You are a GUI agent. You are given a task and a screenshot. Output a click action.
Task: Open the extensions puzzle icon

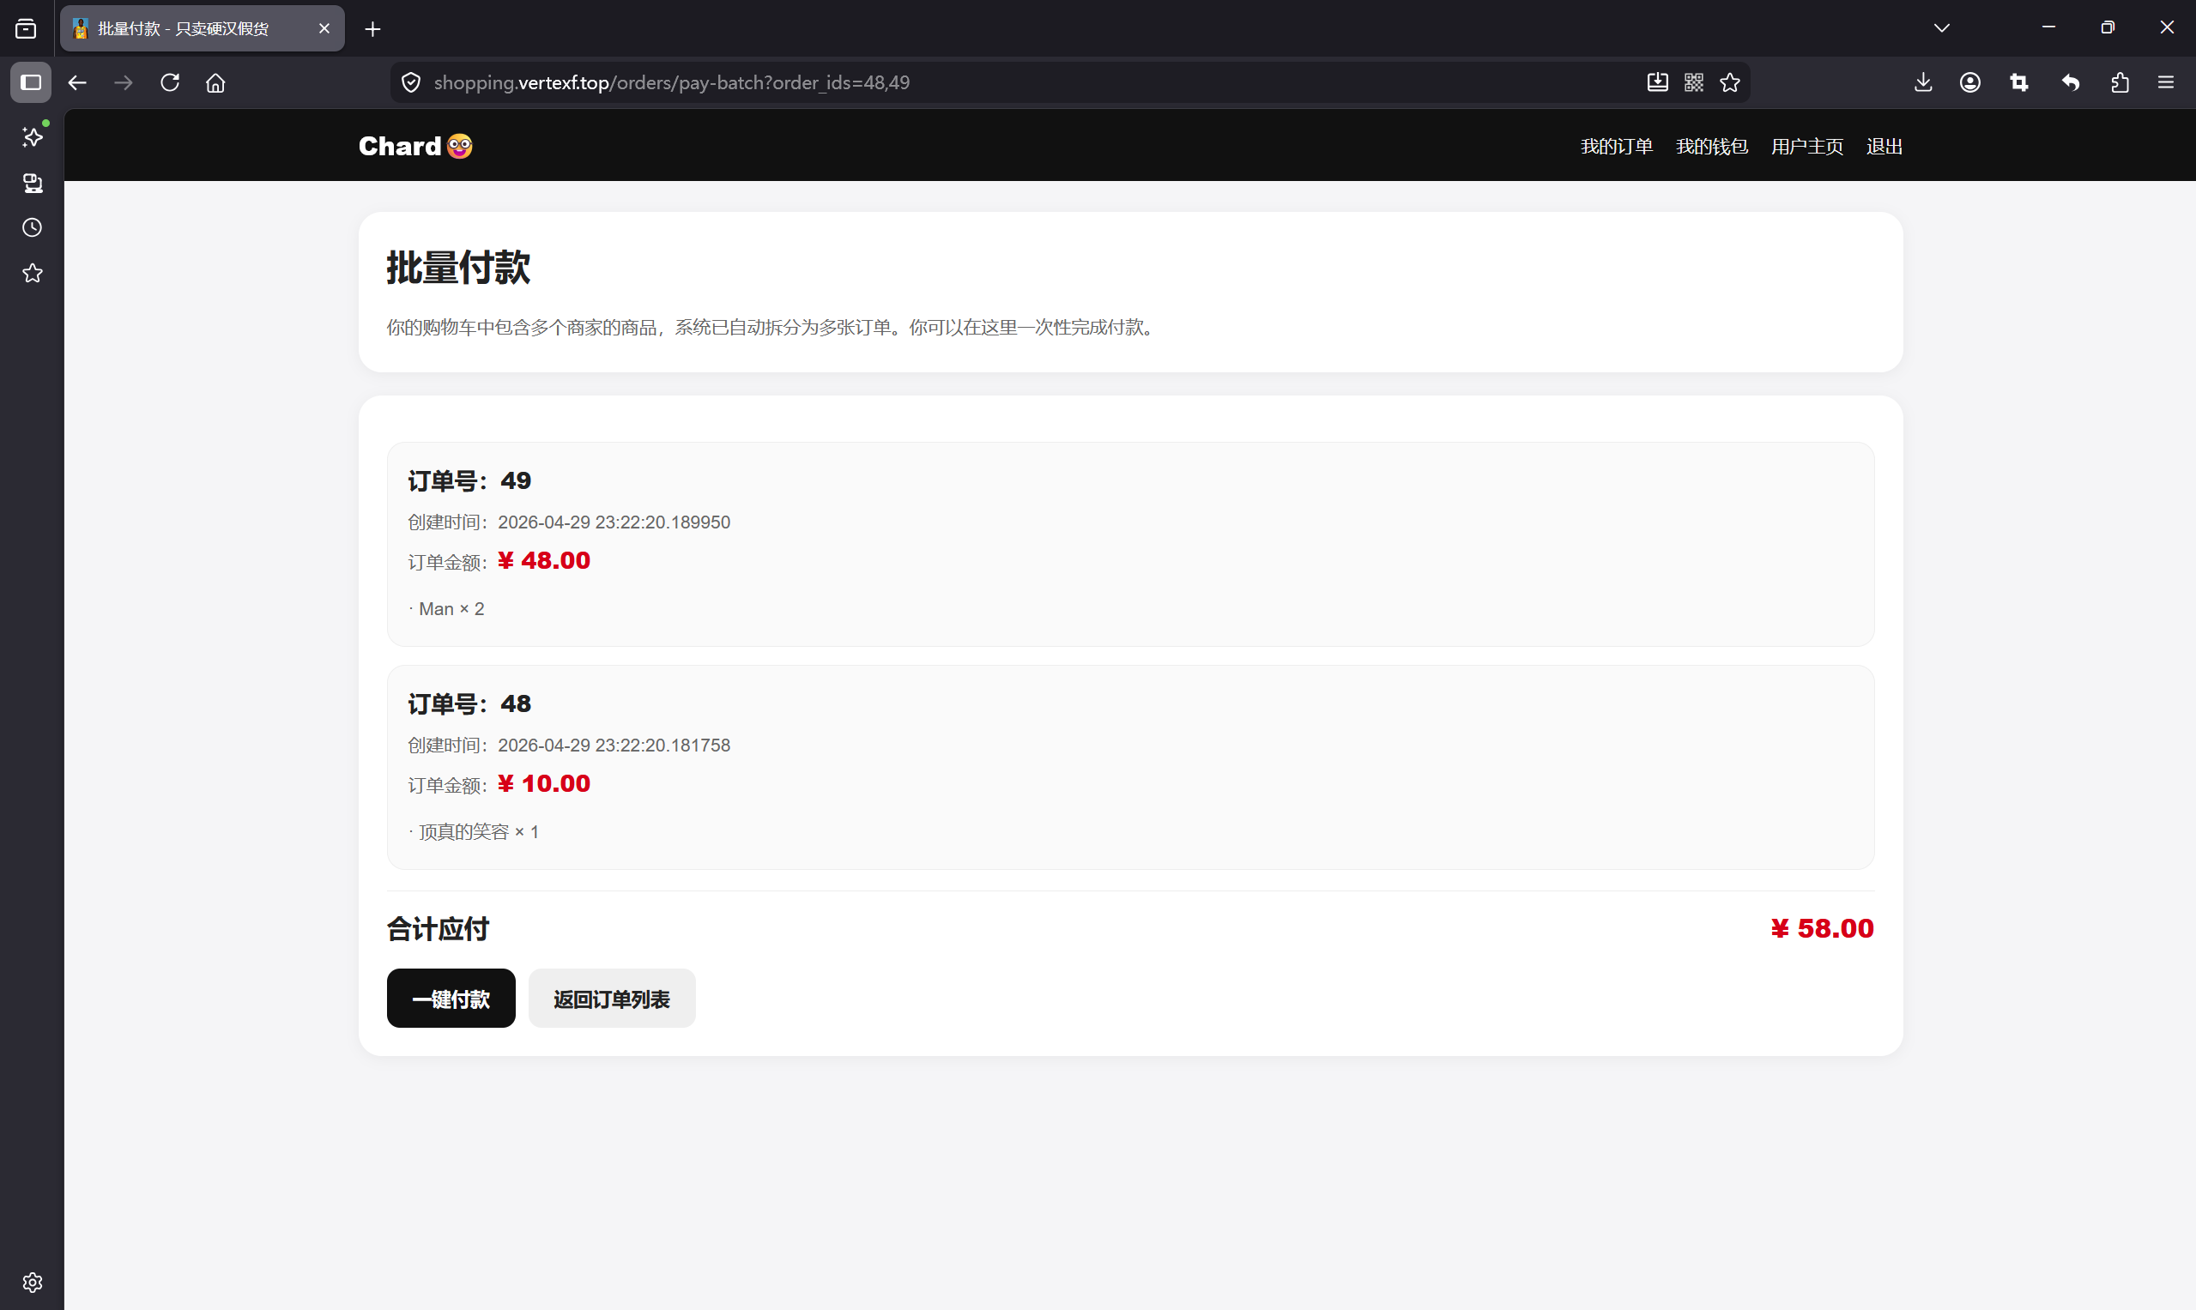pyautogui.click(x=2119, y=82)
